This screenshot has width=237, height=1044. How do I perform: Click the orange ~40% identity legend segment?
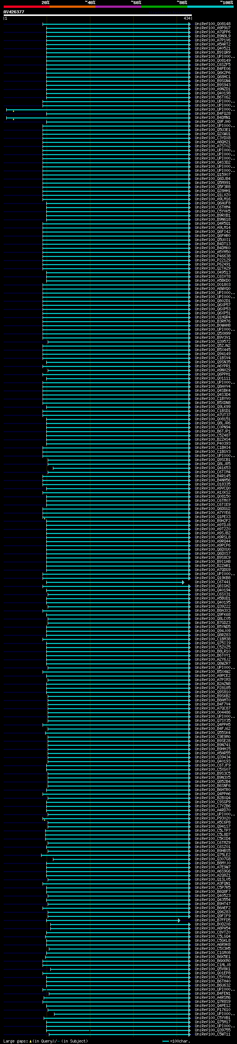(73, 7)
